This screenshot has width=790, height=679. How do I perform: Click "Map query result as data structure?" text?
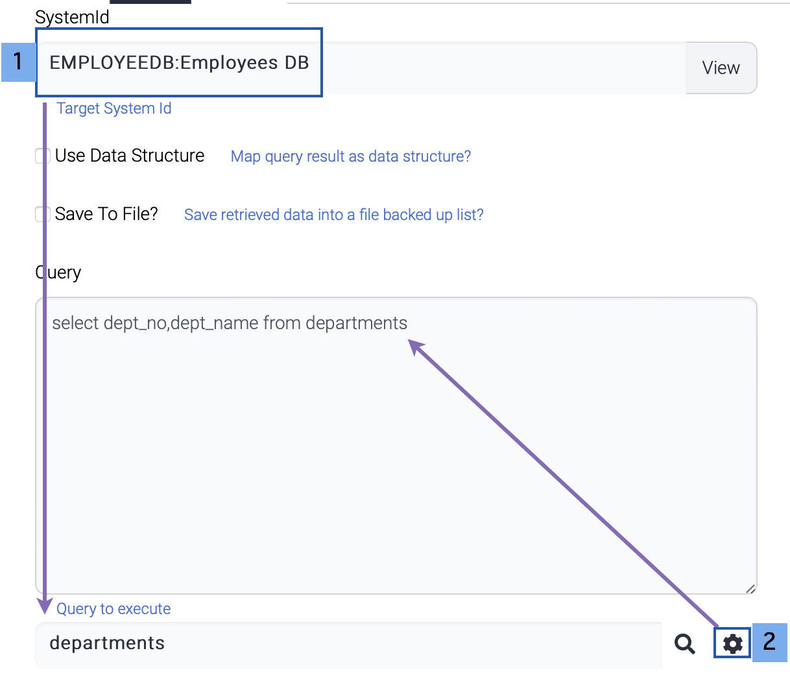point(351,156)
